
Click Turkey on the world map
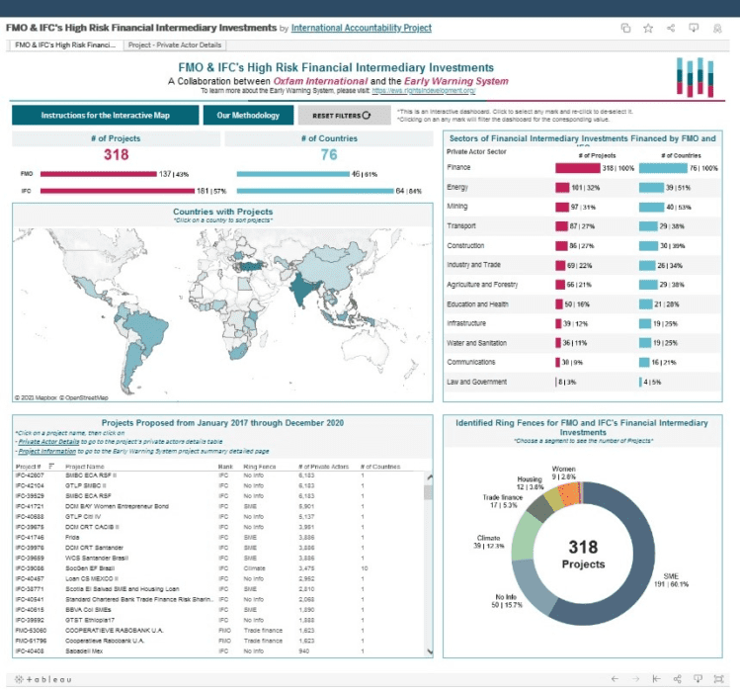[x=252, y=266]
